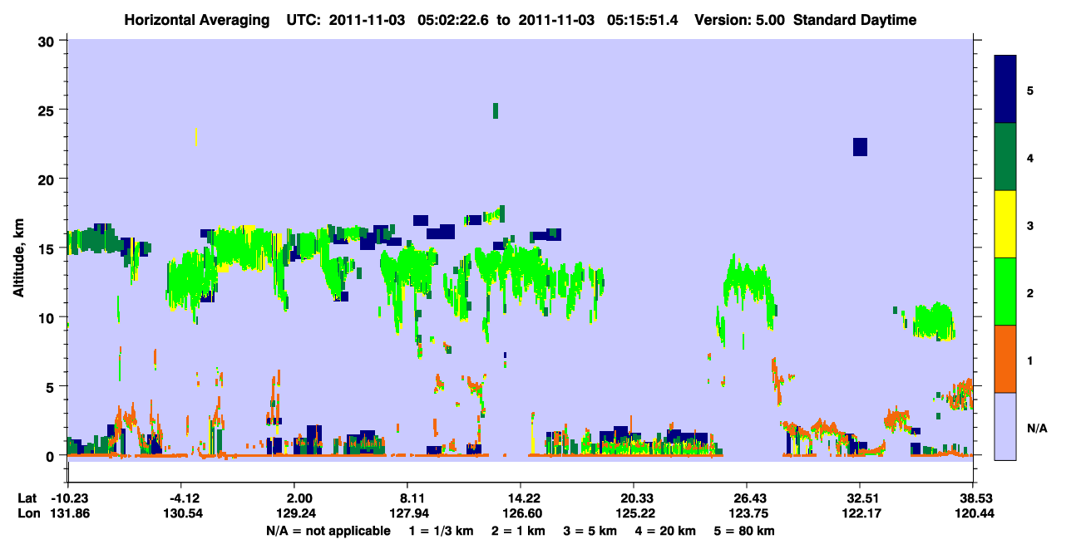This screenshot has width=1081, height=554.
Task: Click longitude value 131.86
Action: click(x=68, y=513)
